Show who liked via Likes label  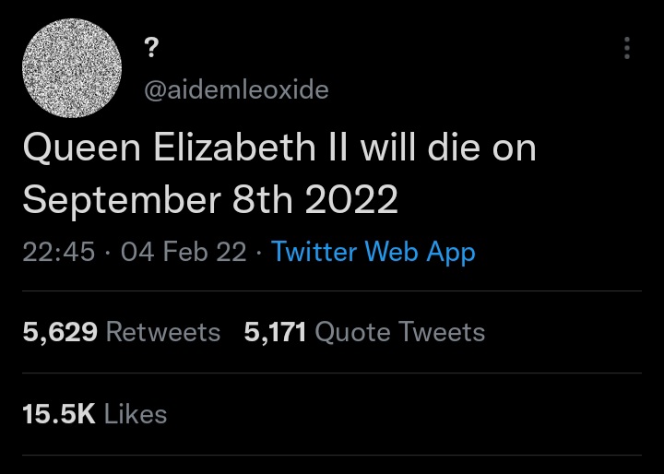(136, 414)
